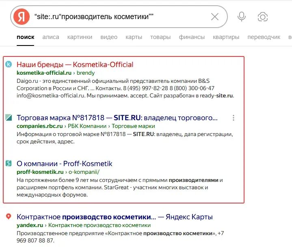The height and width of the screenshot is (251, 292).
Task: Open image search camera icon
Action: [x=263, y=17]
